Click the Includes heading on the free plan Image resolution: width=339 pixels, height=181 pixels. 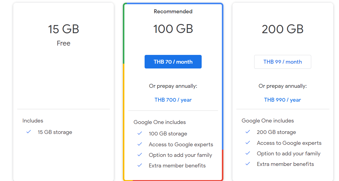33,121
